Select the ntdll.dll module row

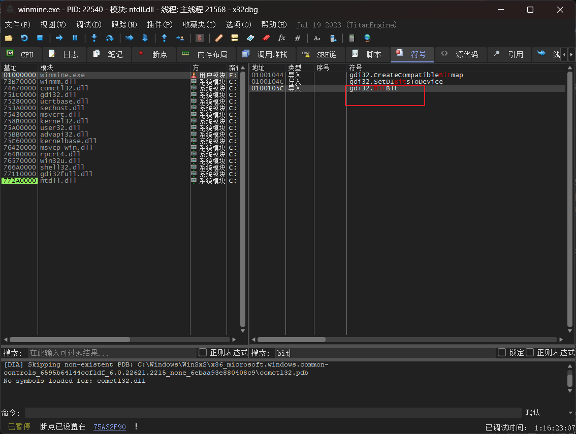pyautogui.click(x=120, y=181)
